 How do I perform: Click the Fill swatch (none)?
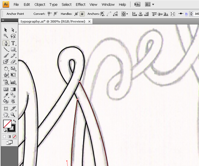(x=7, y=124)
